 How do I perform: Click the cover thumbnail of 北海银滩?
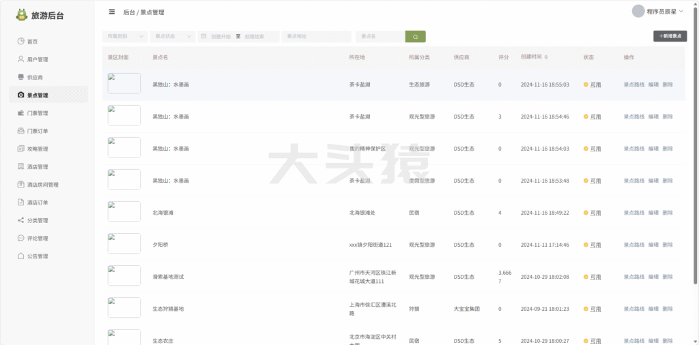[x=124, y=211]
